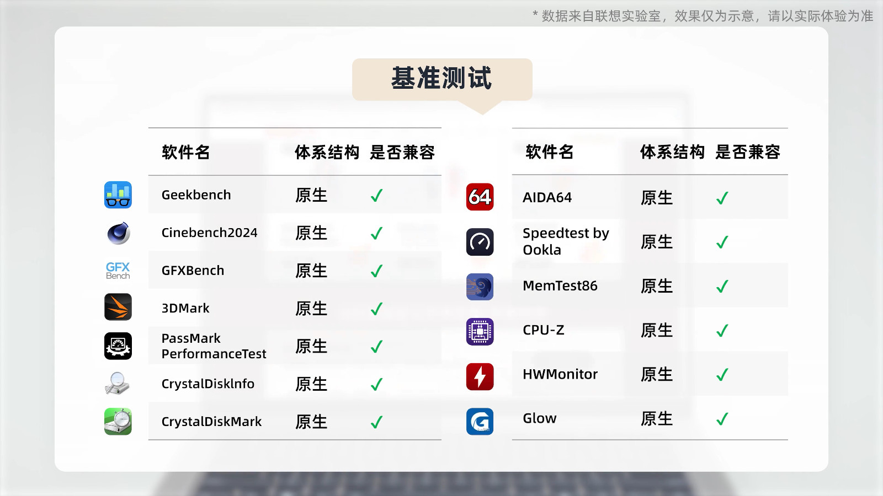The image size is (883, 496).
Task: Select the red AIDA64 icon
Action: (x=480, y=197)
